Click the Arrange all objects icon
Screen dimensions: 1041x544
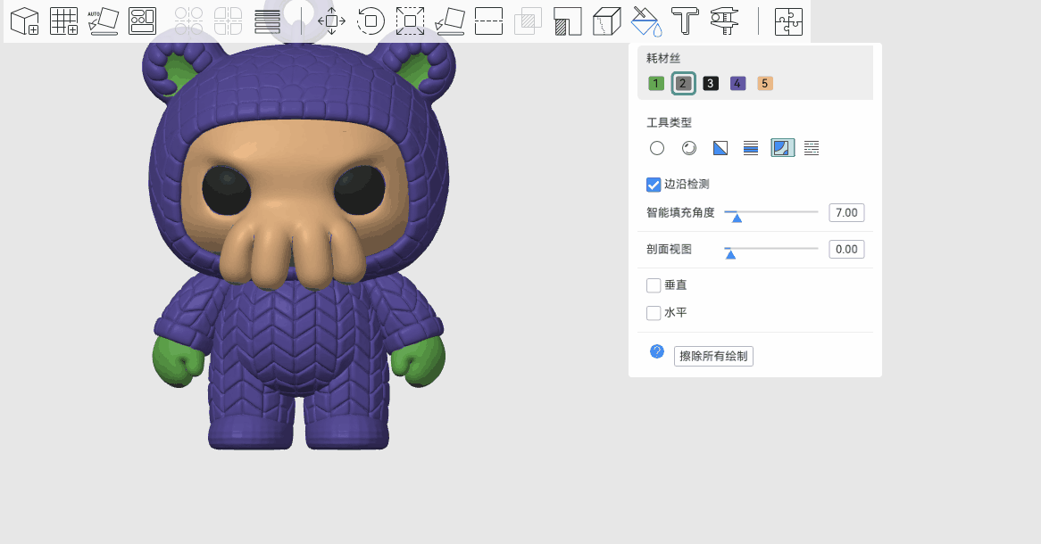[x=142, y=21]
